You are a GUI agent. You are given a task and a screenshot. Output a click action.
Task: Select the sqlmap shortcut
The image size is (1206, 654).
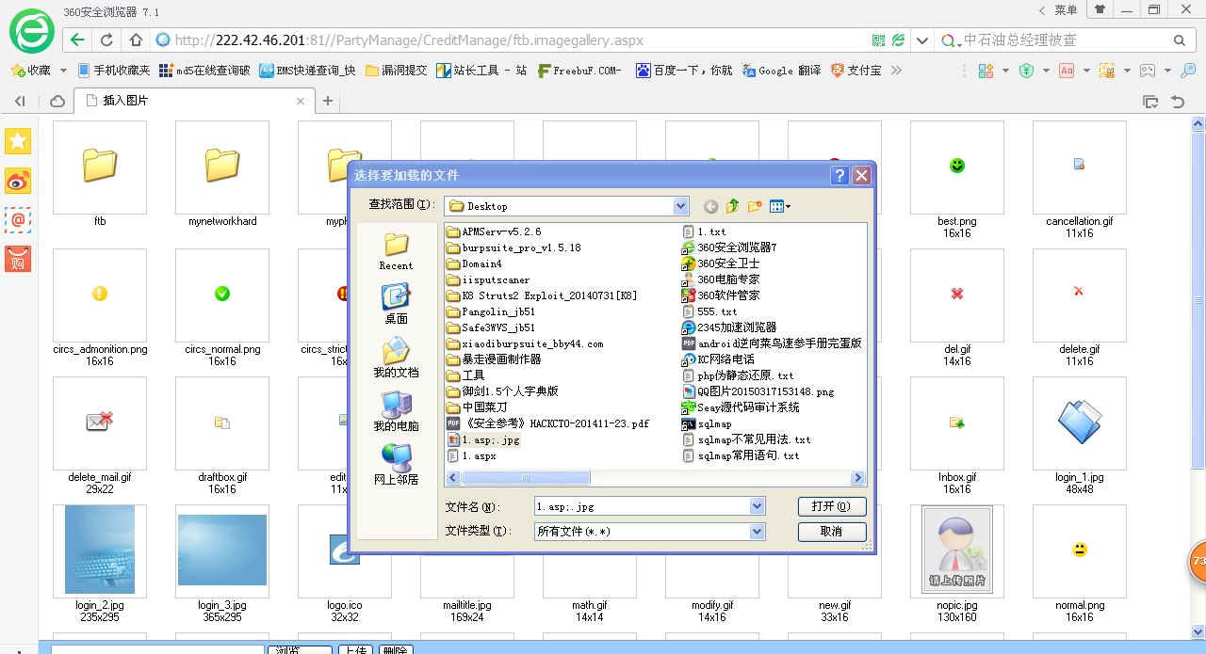[x=708, y=423]
